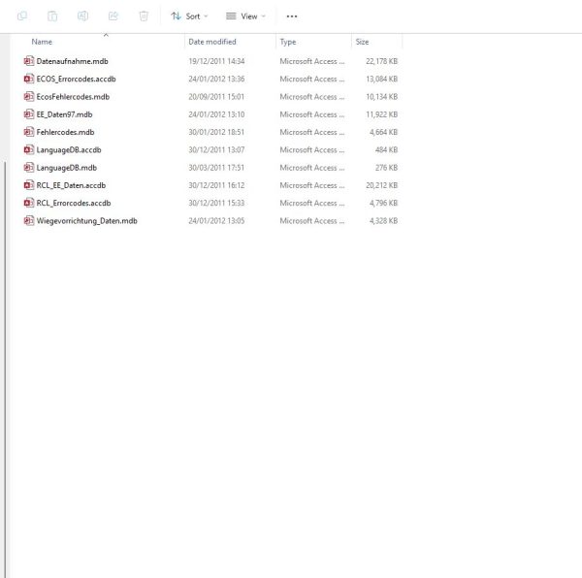Open the Sort dropdown menu
Image resolution: width=582 pixels, height=578 pixels.
click(189, 16)
